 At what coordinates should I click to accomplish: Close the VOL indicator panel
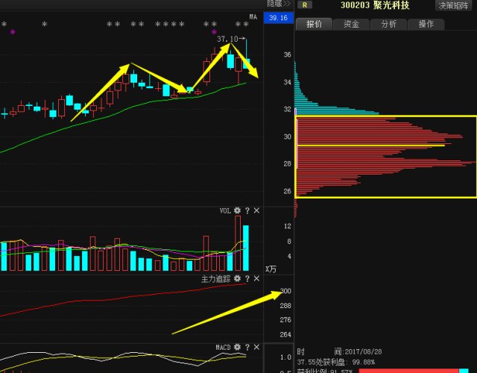click(x=256, y=210)
